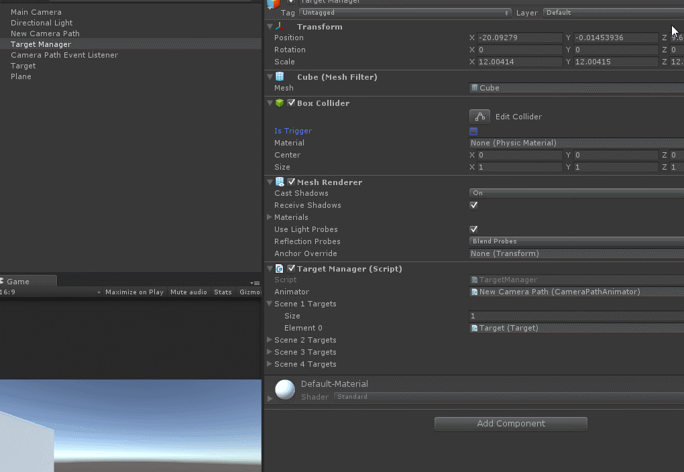
Task: Select Target Manager in the hierarchy
Action: tap(41, 44)
